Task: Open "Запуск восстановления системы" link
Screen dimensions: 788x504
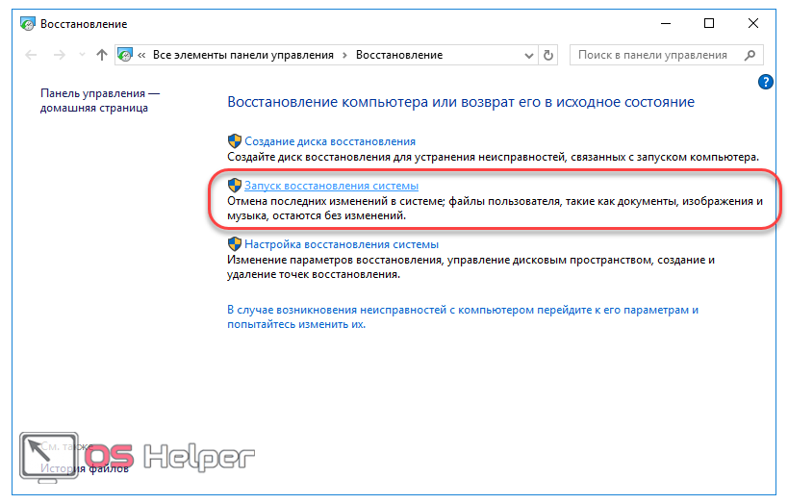Action: (x=331, y=185)
